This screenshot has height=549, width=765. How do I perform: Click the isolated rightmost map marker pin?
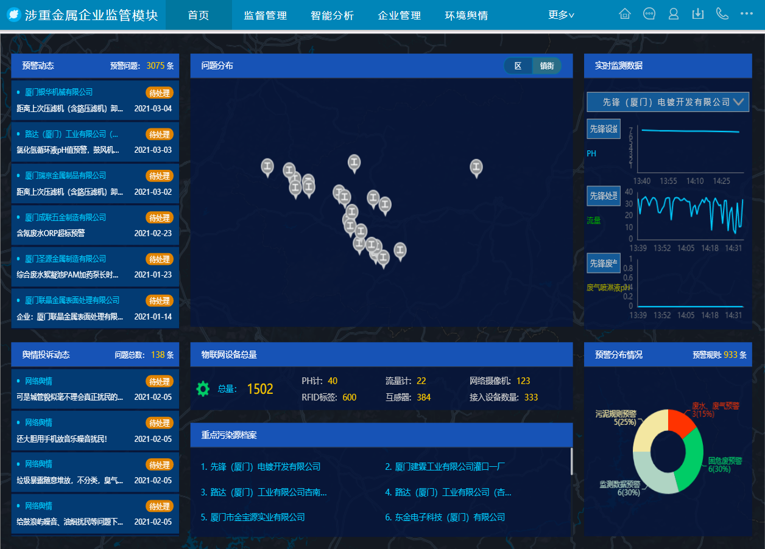[x=476, y=167]
